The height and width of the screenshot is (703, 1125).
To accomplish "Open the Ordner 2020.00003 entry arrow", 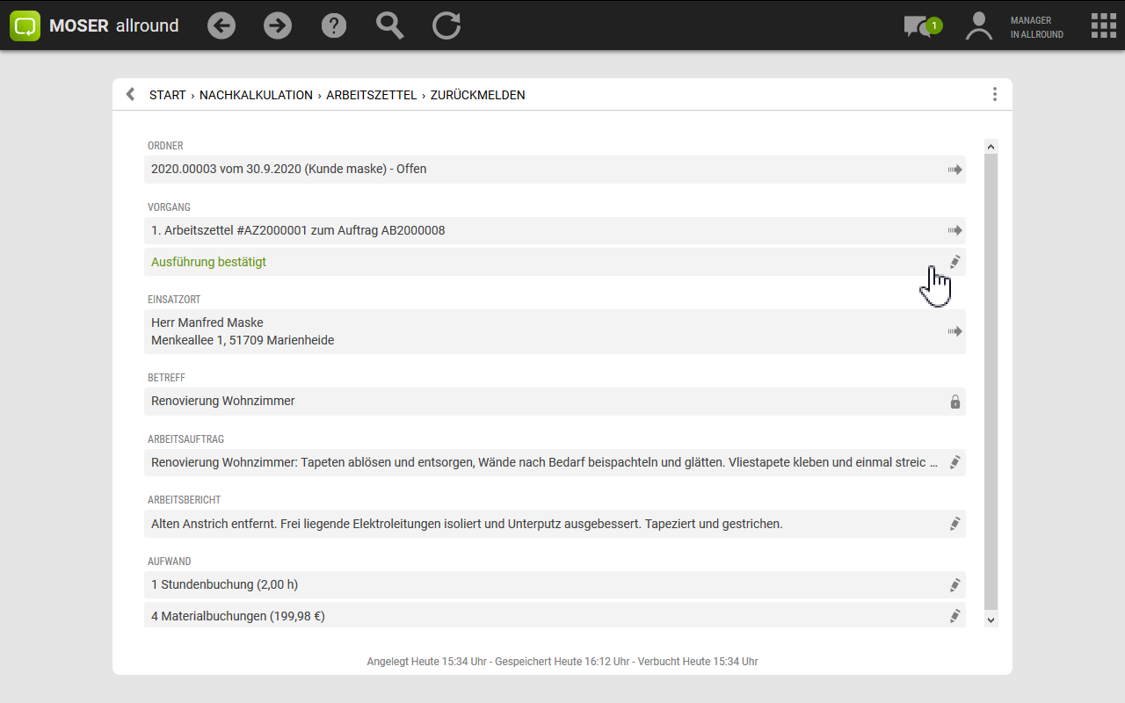I will point(954,170).
